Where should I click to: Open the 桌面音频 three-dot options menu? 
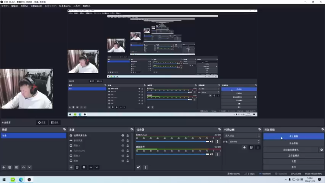point(217,154)
